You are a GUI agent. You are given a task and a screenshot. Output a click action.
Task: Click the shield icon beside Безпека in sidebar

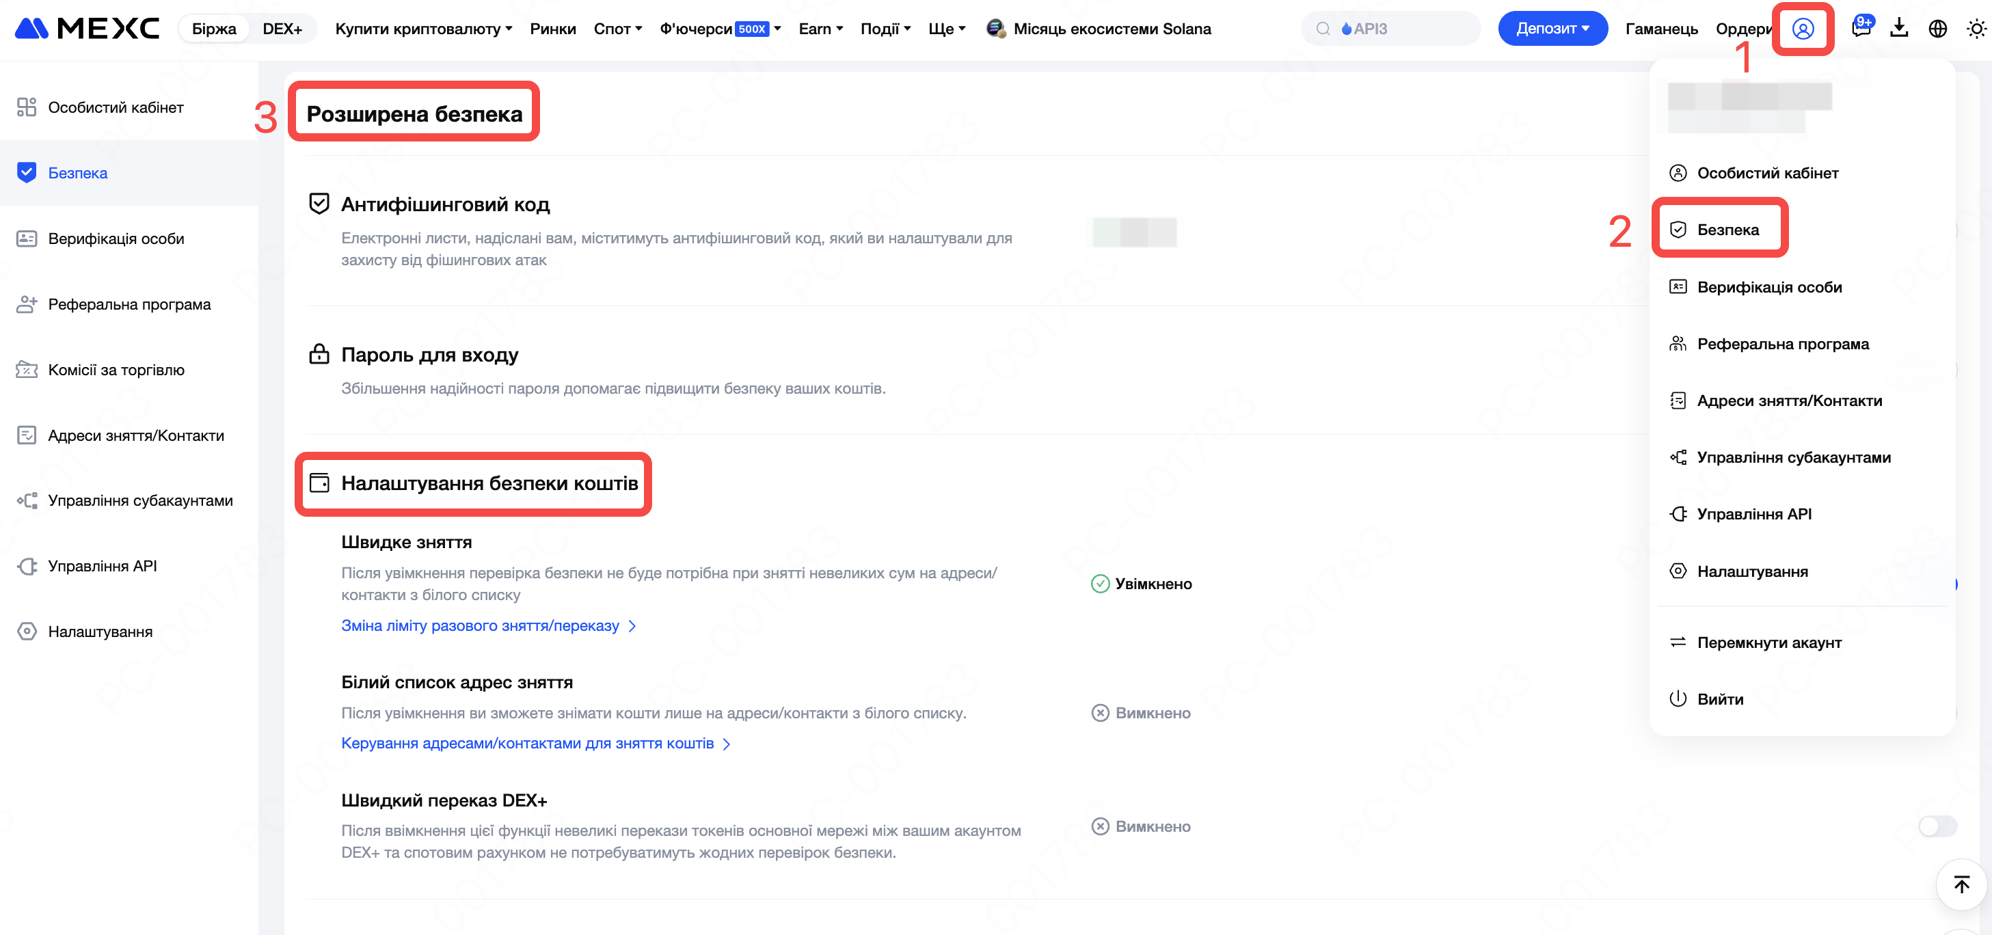[x=27, y=172]
